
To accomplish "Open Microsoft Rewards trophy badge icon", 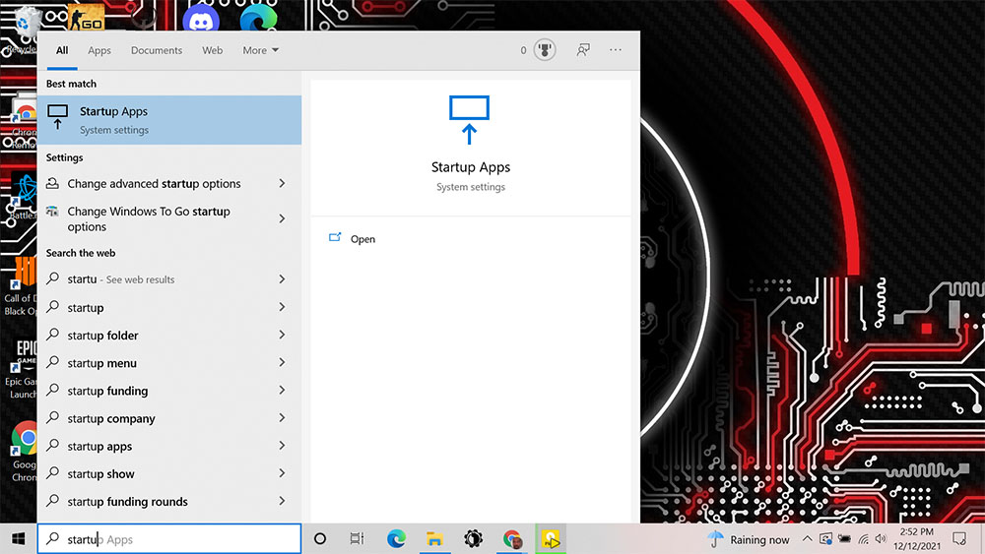I will 545,49.
